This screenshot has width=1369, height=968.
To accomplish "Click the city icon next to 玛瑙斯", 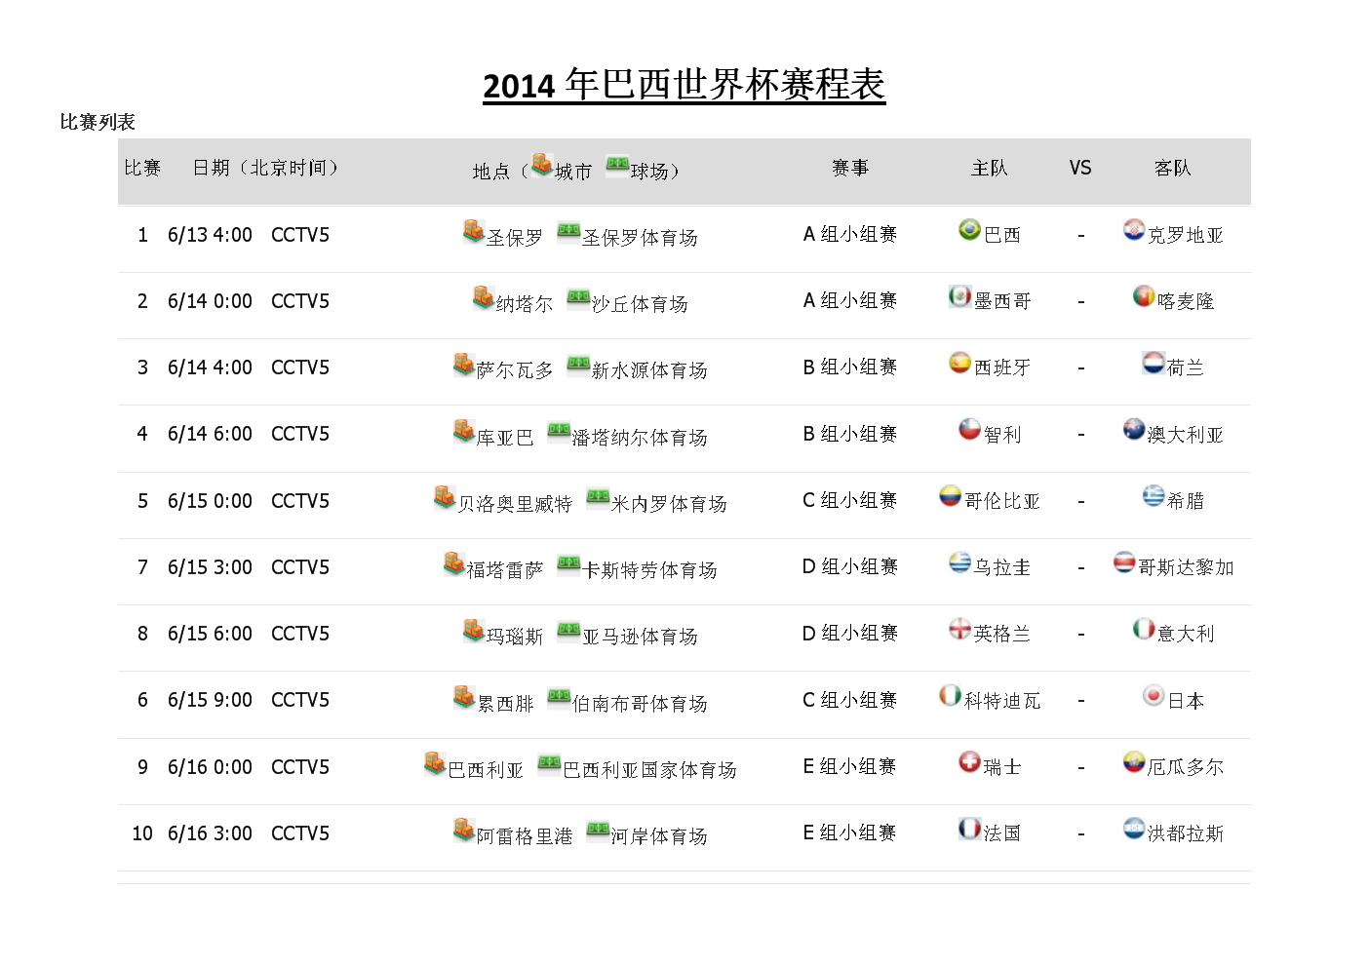I will (474, 630).
